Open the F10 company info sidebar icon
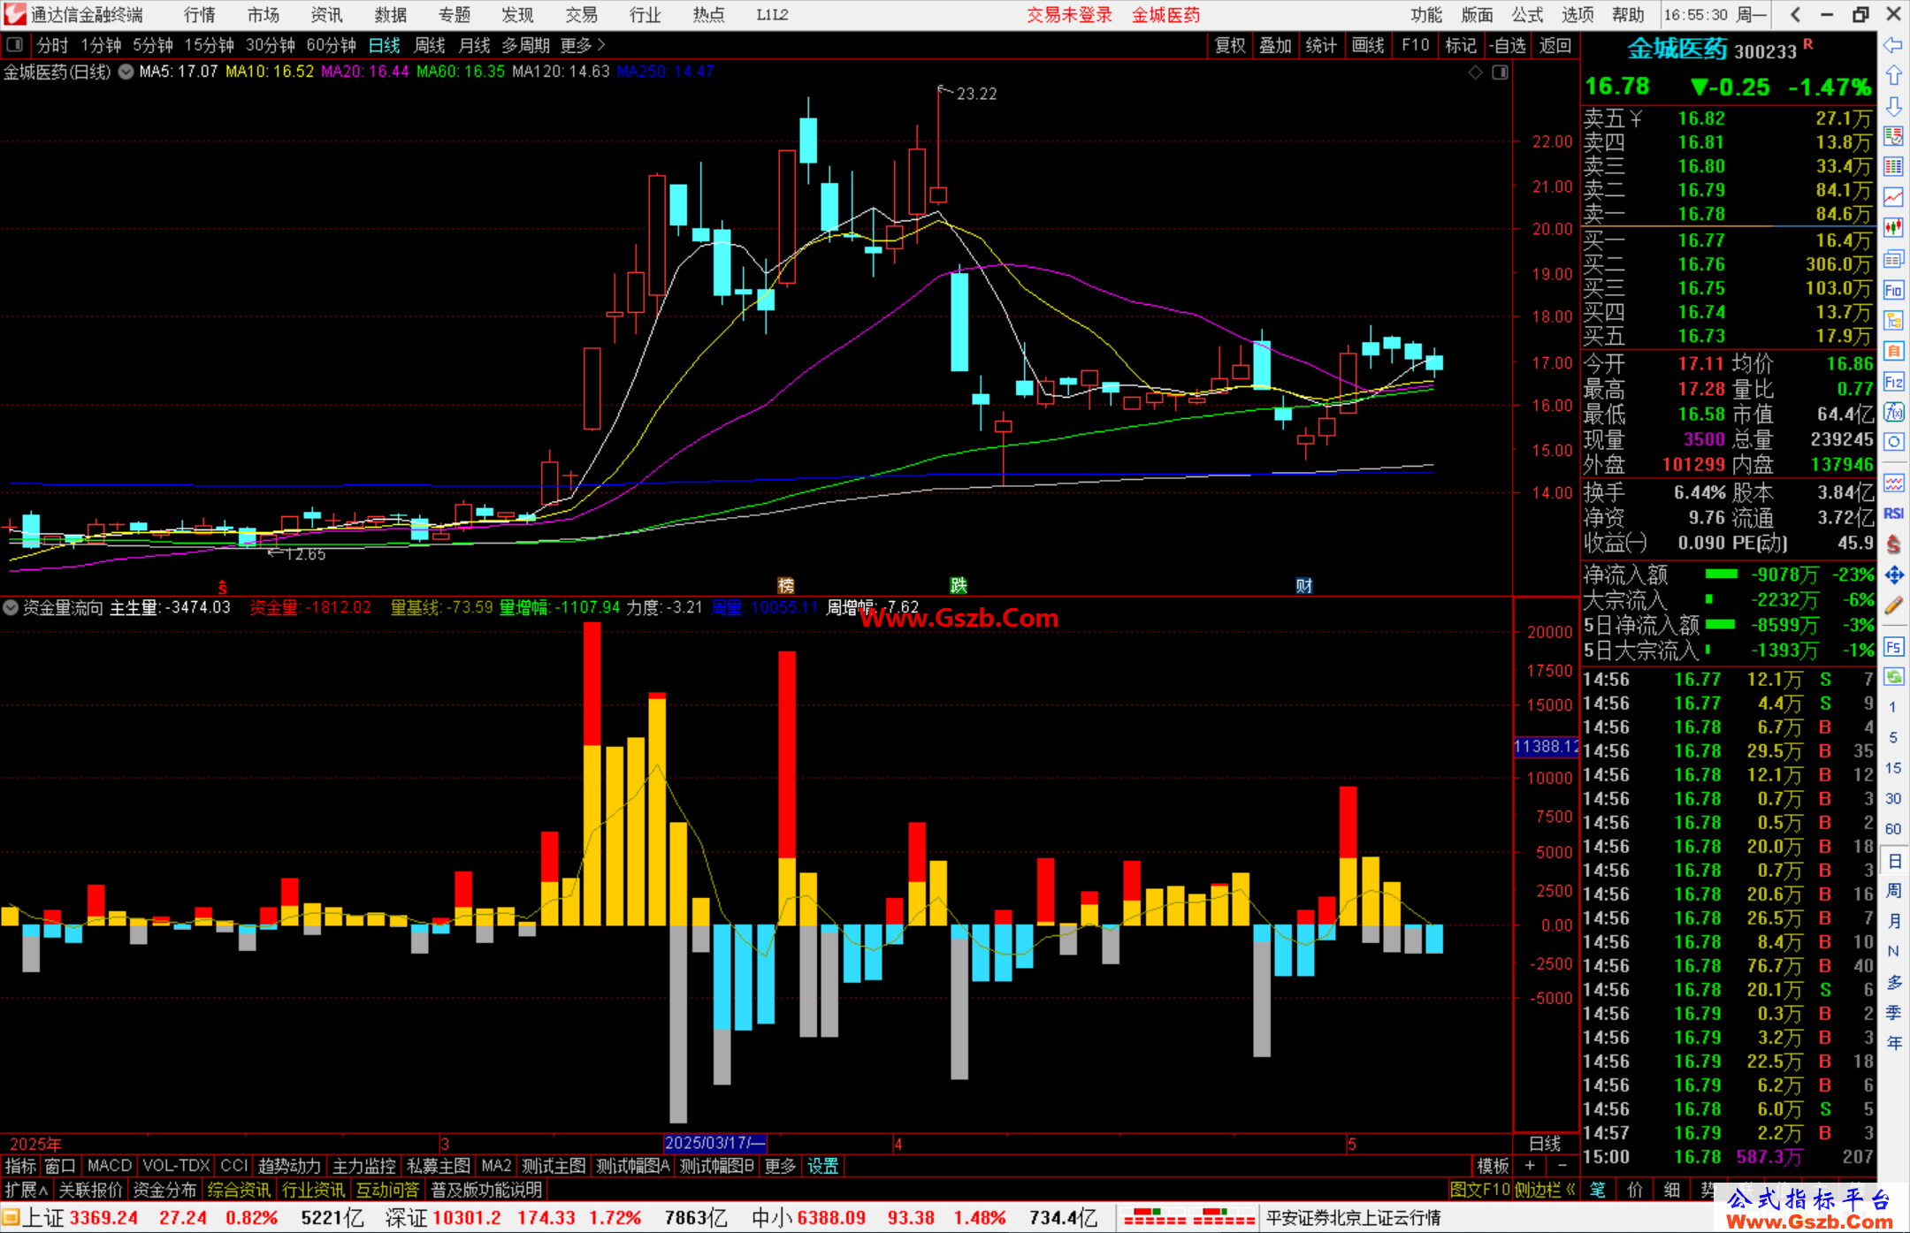The width and height of the screenshot is (1910, 1233). [1893, 290]
